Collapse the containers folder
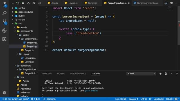The width and height of the screenshot is (180, 101). (x=15, y=66)
